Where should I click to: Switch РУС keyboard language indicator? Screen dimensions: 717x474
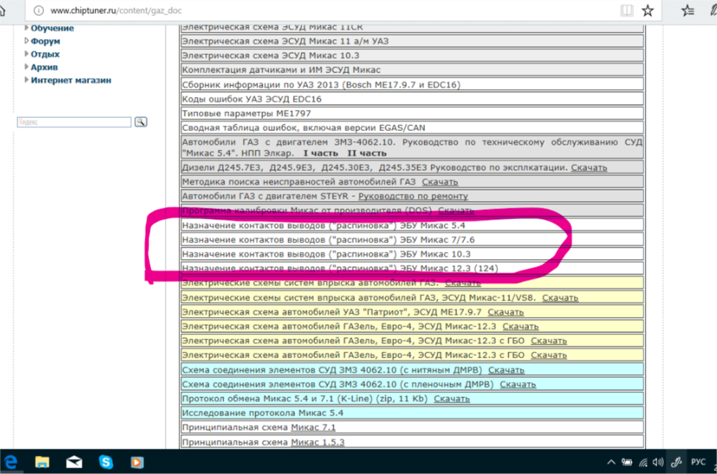[698, 462]
